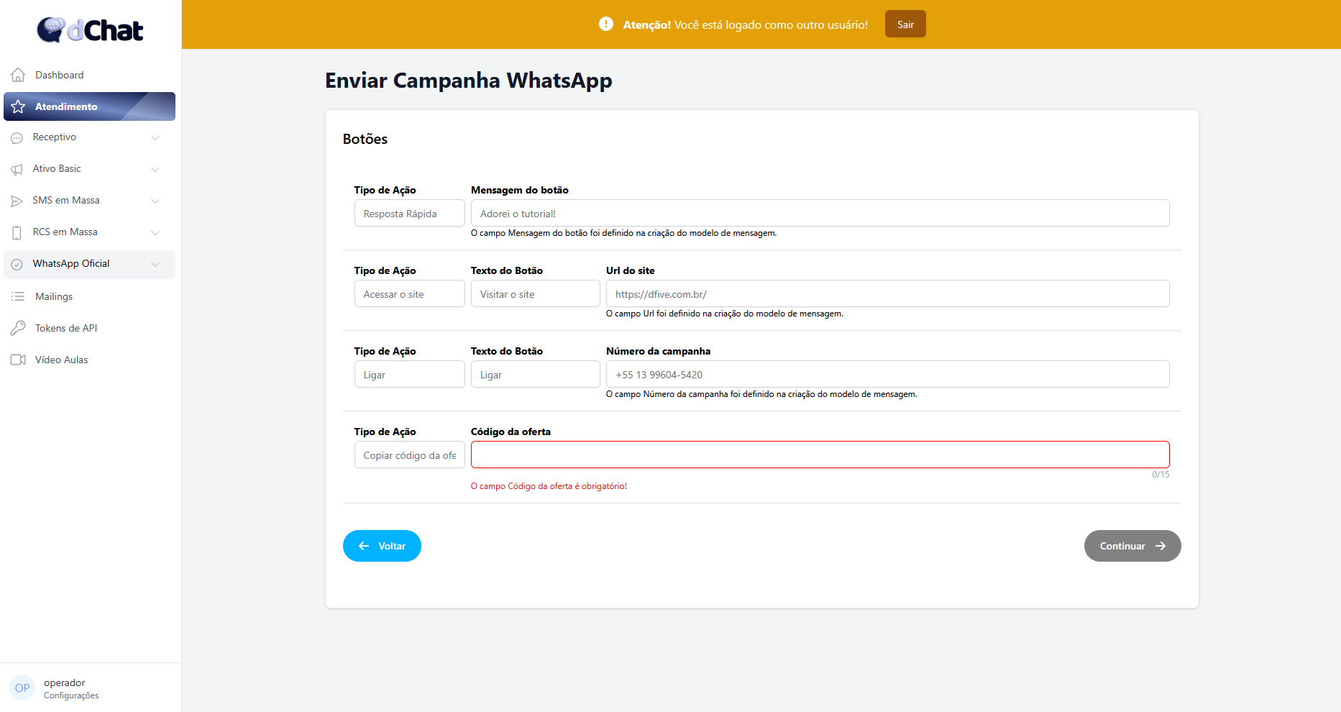Click the Mailings list icon
This screenshot has height=712, width=1341.
18,296
